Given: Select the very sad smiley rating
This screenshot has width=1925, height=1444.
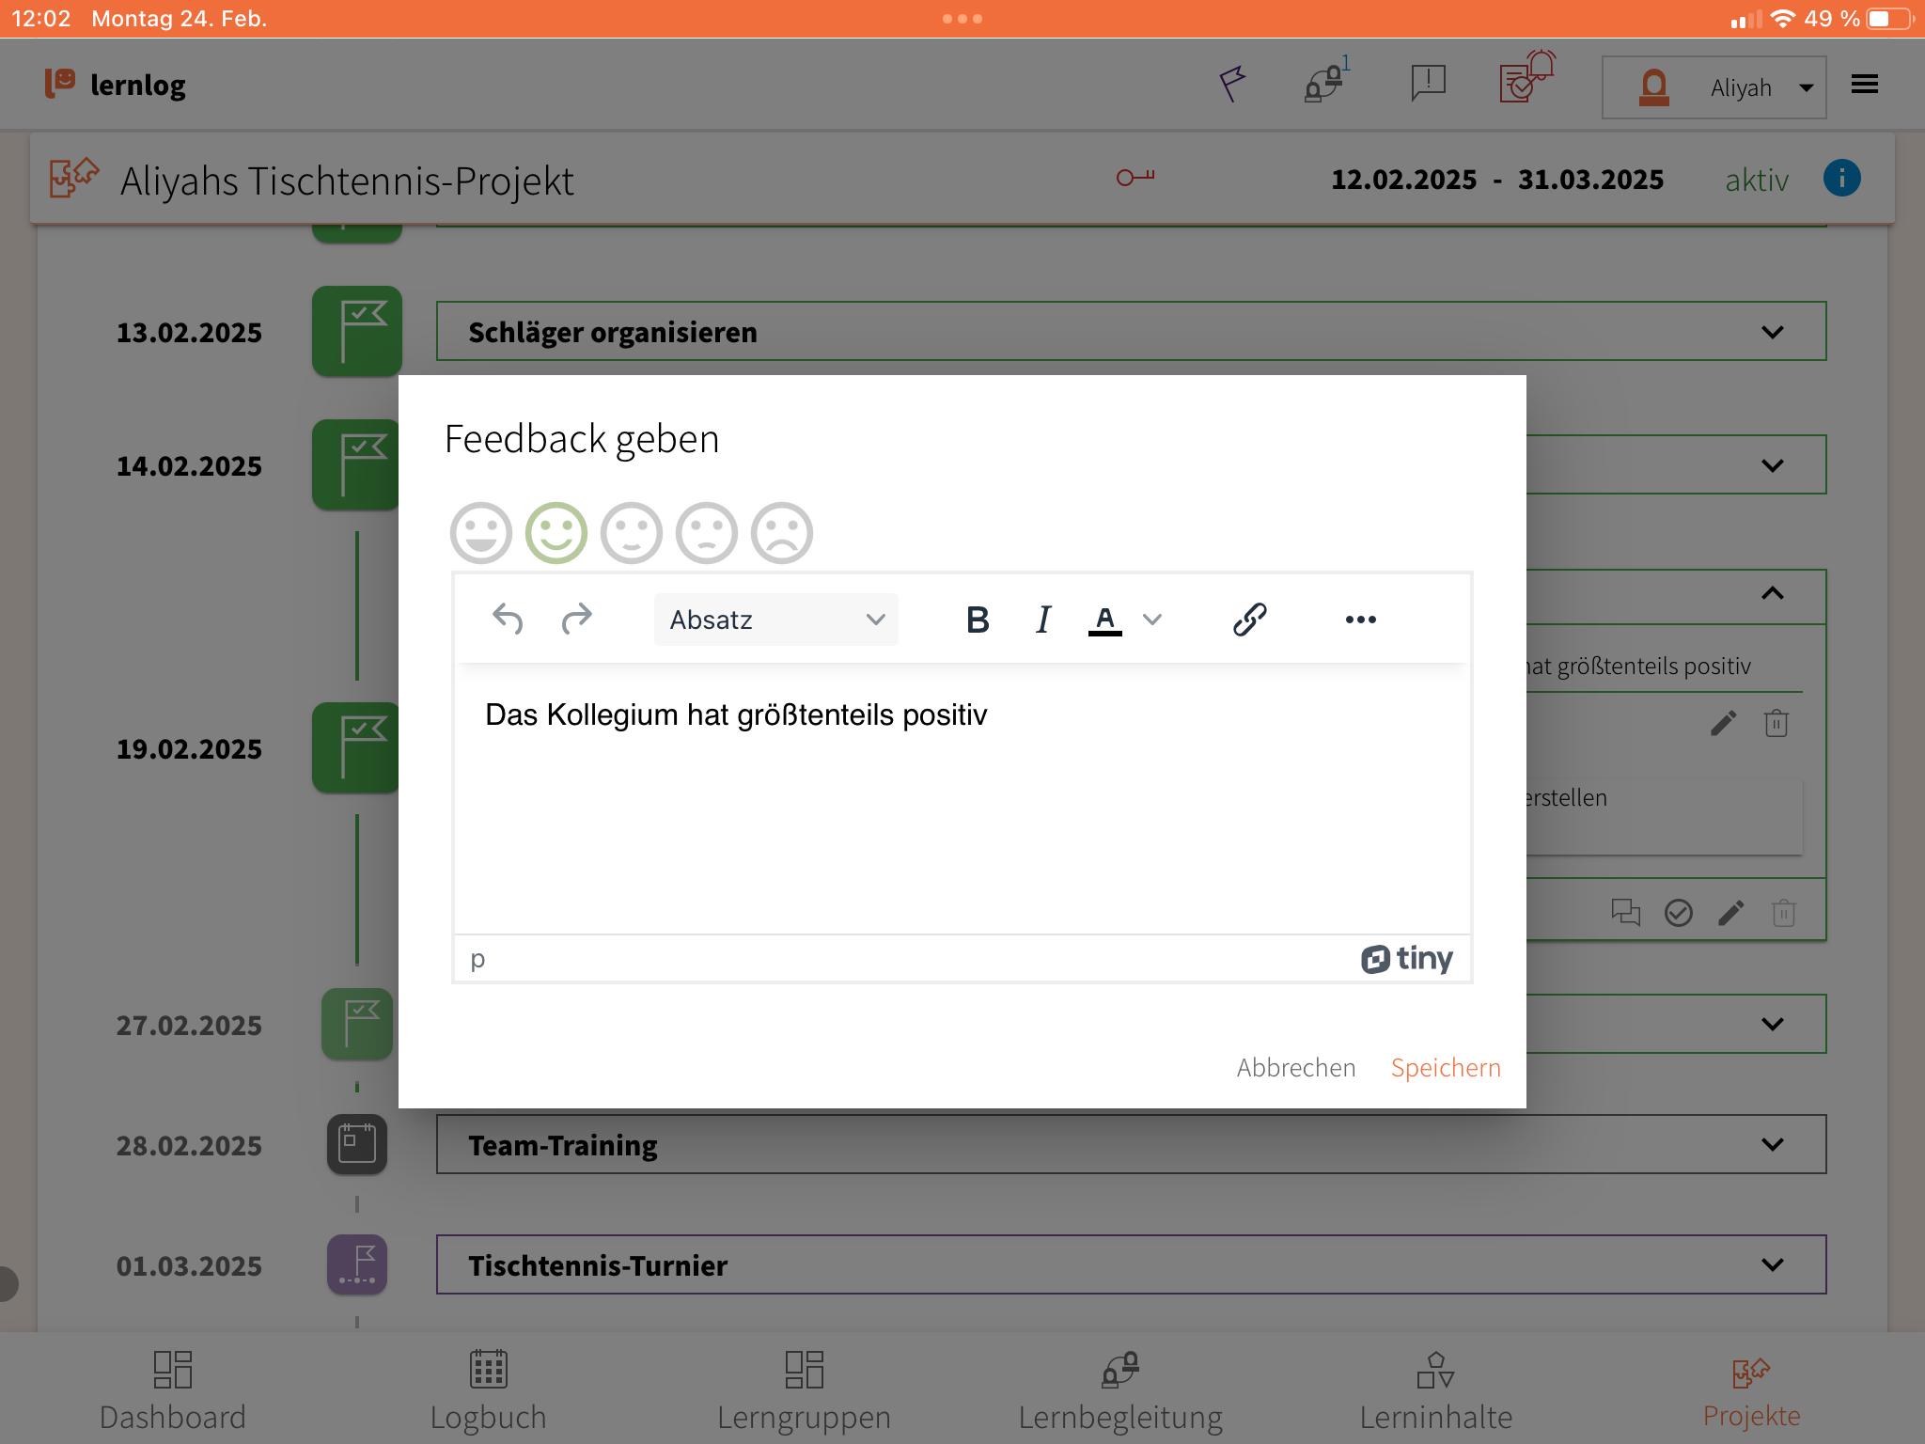Looking at the screenshot, I should 782,533.
